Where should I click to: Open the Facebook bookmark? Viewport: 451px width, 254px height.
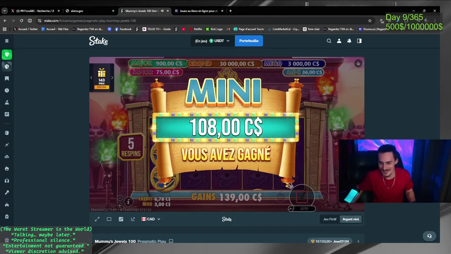[123, 29]
